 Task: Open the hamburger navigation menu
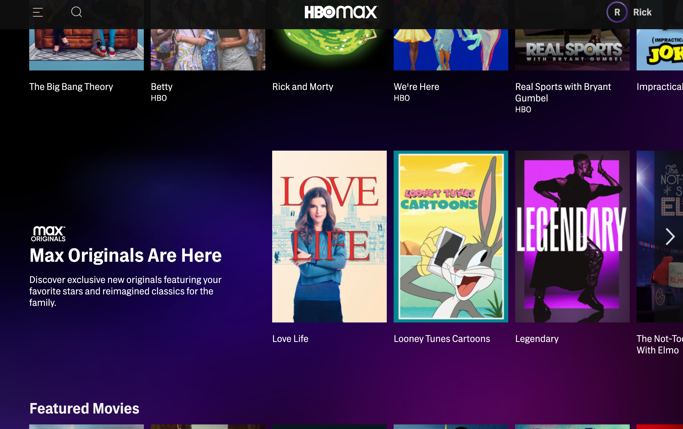coord(38,12)
